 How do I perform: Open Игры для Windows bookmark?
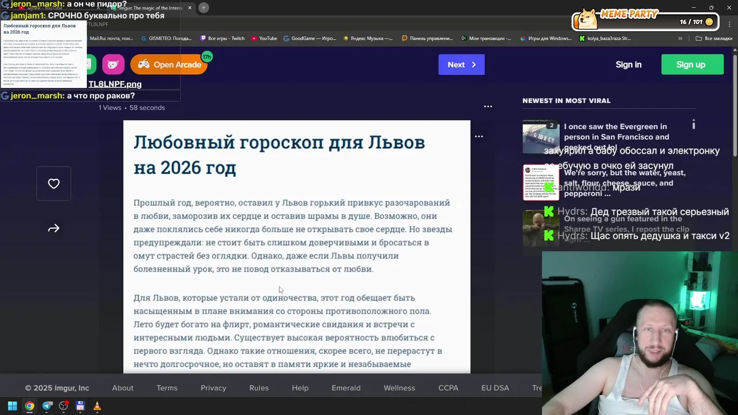[x=546, y=39]
